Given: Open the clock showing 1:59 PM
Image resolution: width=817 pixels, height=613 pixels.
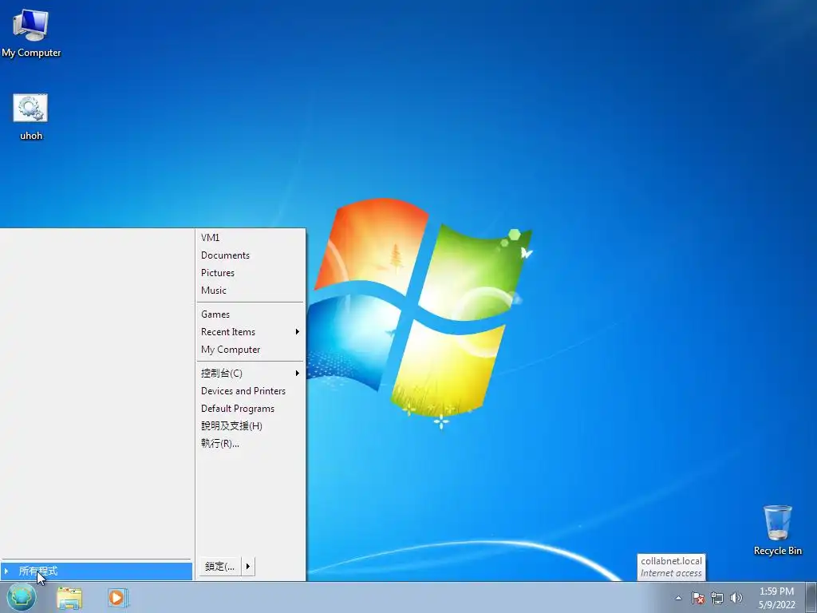Looking at the screenshot, I should point(776,598).
